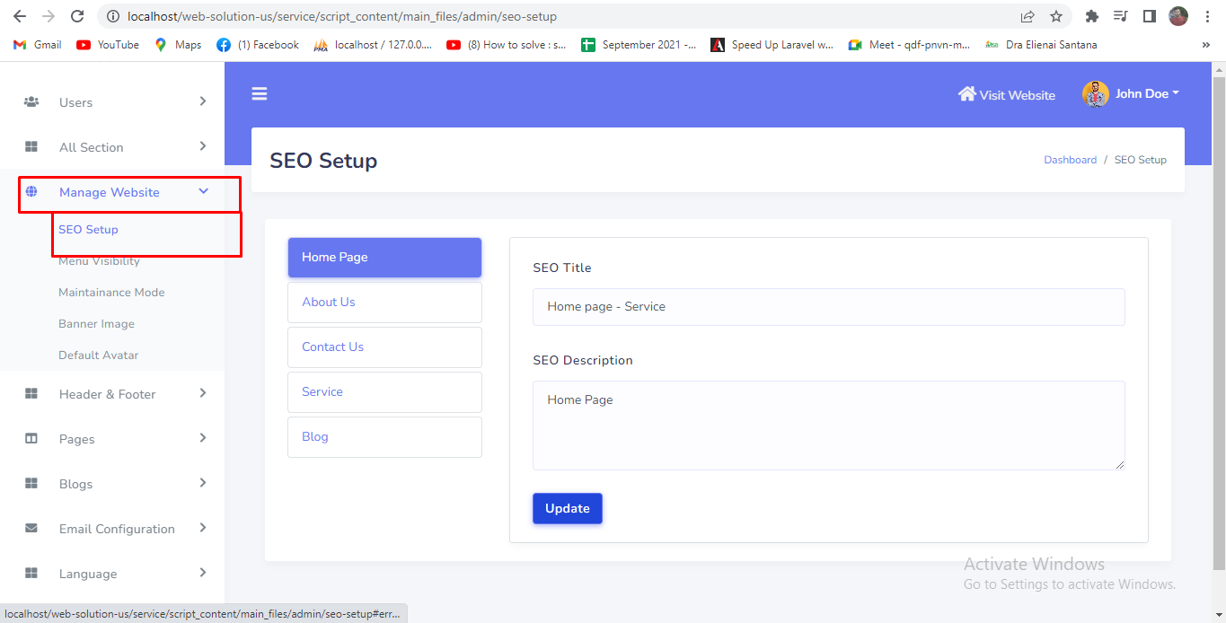Click the hamburger menu icon
The height and width of the screenshot is (623, 1226).
coord(260,94)
